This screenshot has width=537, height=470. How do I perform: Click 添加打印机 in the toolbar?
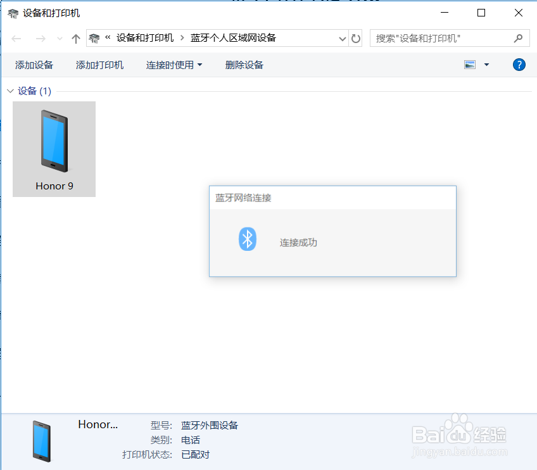[99, 65]
